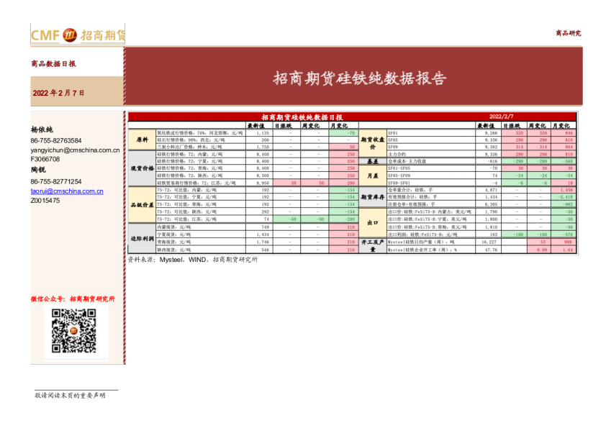This screenshot has width=606, height=428.
Task: Open the taorui@cmschina.com.cn email link
Action: click(x=67, y=191)
